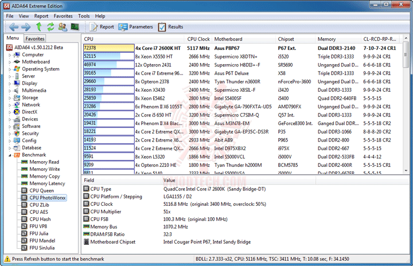Select the Multimedia speaker icon
The height and width of the screenshot is (266, 413).
tap(17, 91)
